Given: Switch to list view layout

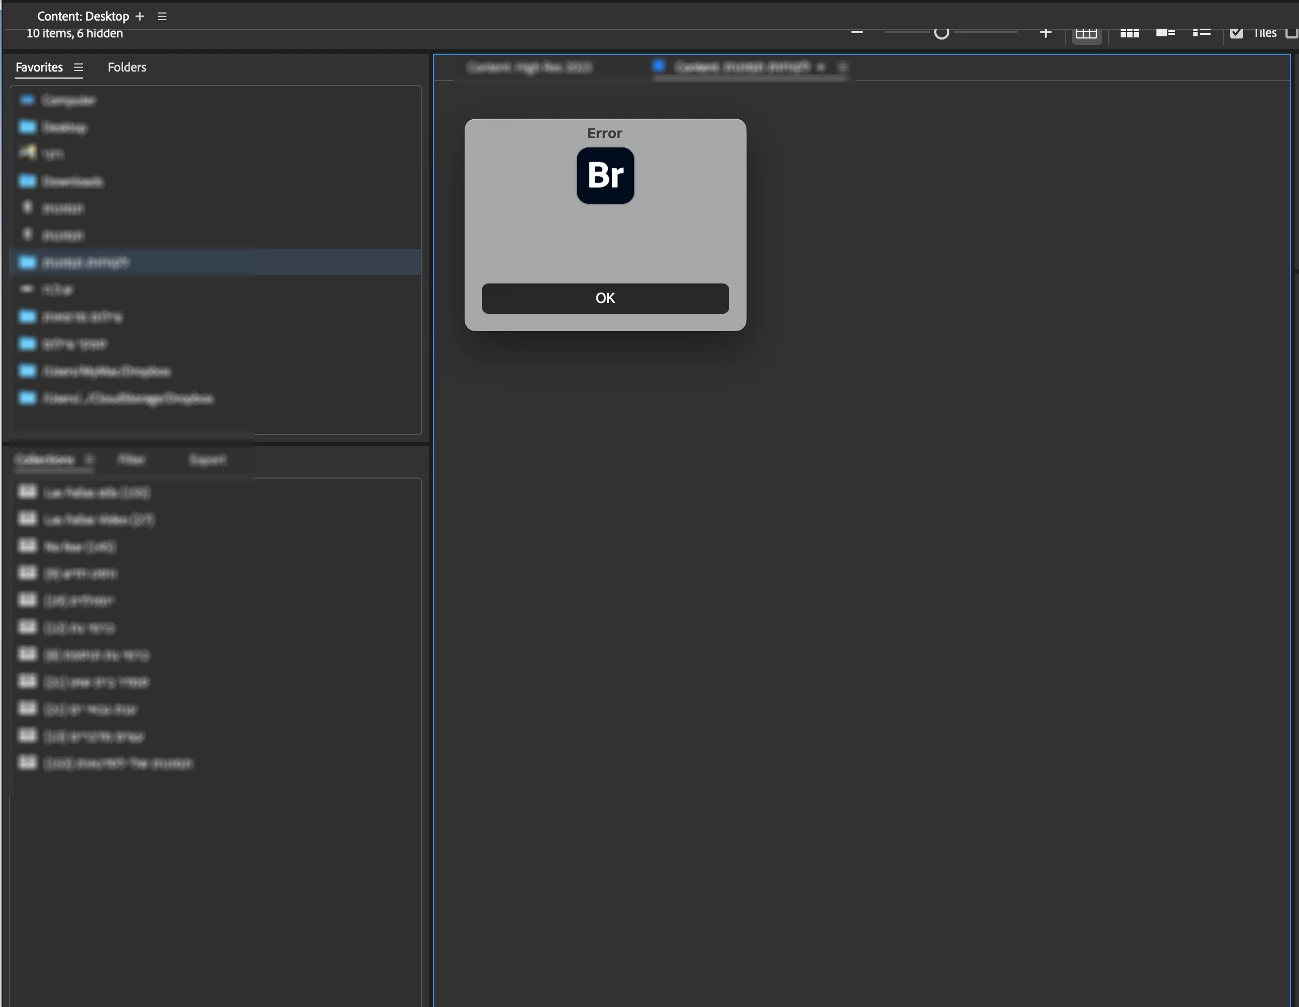Looking at the screenshot, I should pyautogui.click(x=1201, y=33).
